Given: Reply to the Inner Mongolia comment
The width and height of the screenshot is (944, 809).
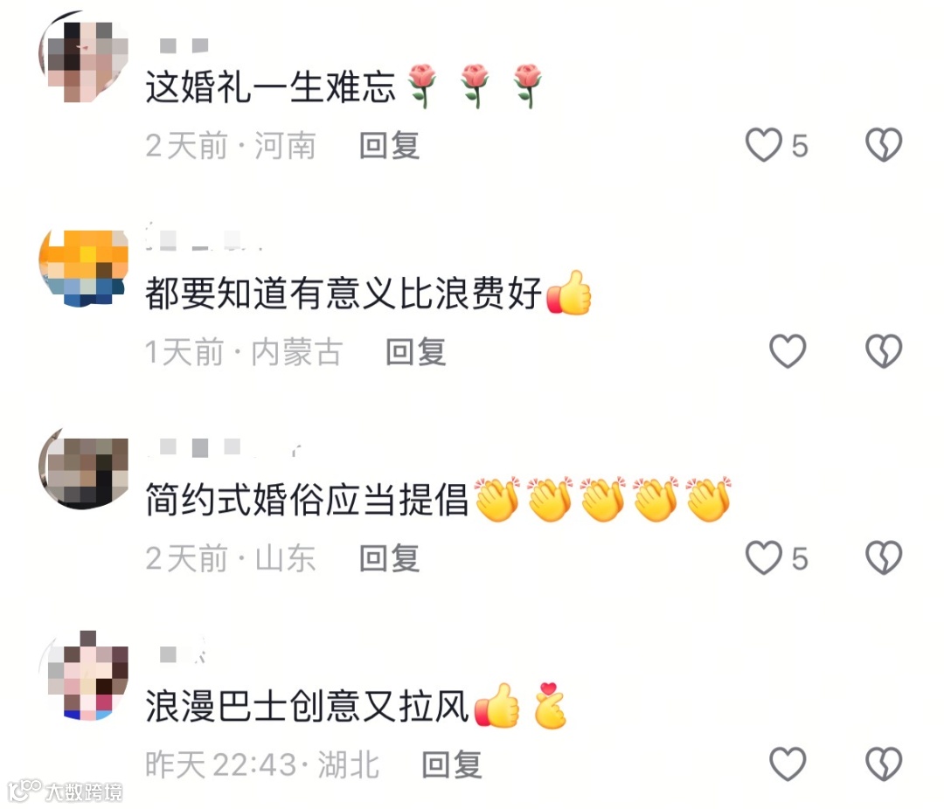Looking at the screenshot, I should point(415,351).
